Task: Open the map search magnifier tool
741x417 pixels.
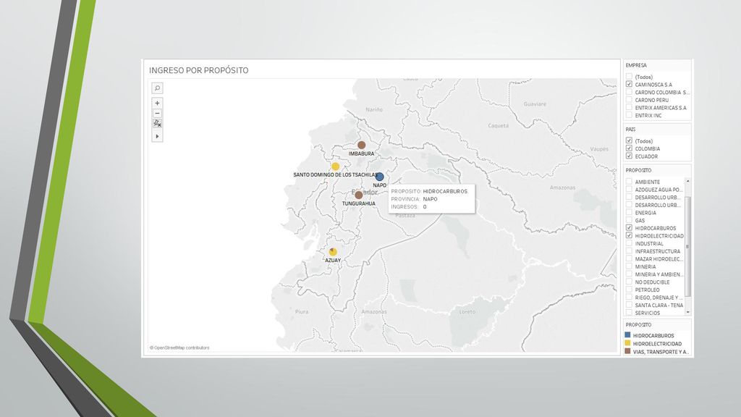Action: pos(157,88)
